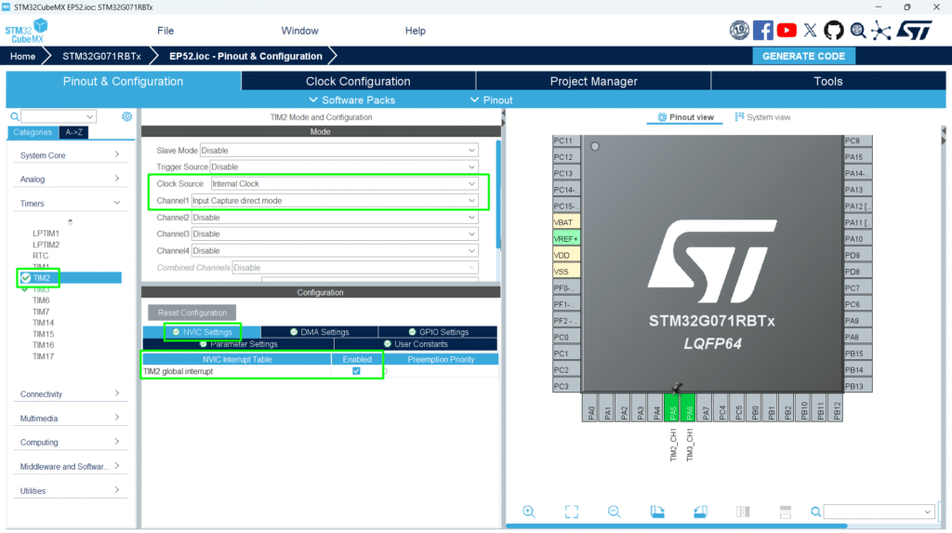Viewport: 952px width, 533px height.
Task: Click the gear settings icon in categories panel
Action: pyautogui.click(x=127, y=117)
